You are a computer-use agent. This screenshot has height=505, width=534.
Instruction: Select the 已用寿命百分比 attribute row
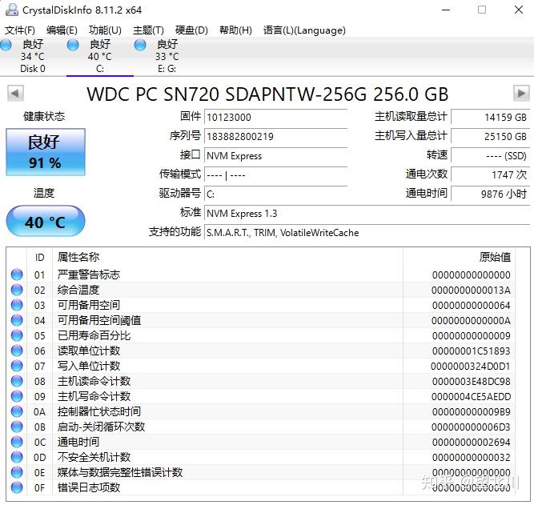pyautogui.click(x=261, y=335)
